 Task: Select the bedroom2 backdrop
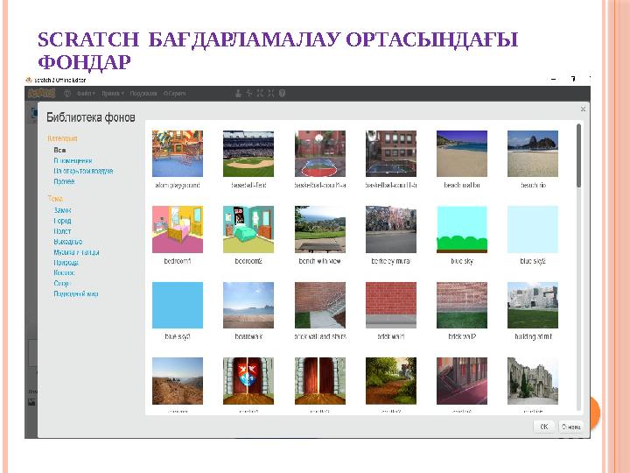[x=248, y=229]
